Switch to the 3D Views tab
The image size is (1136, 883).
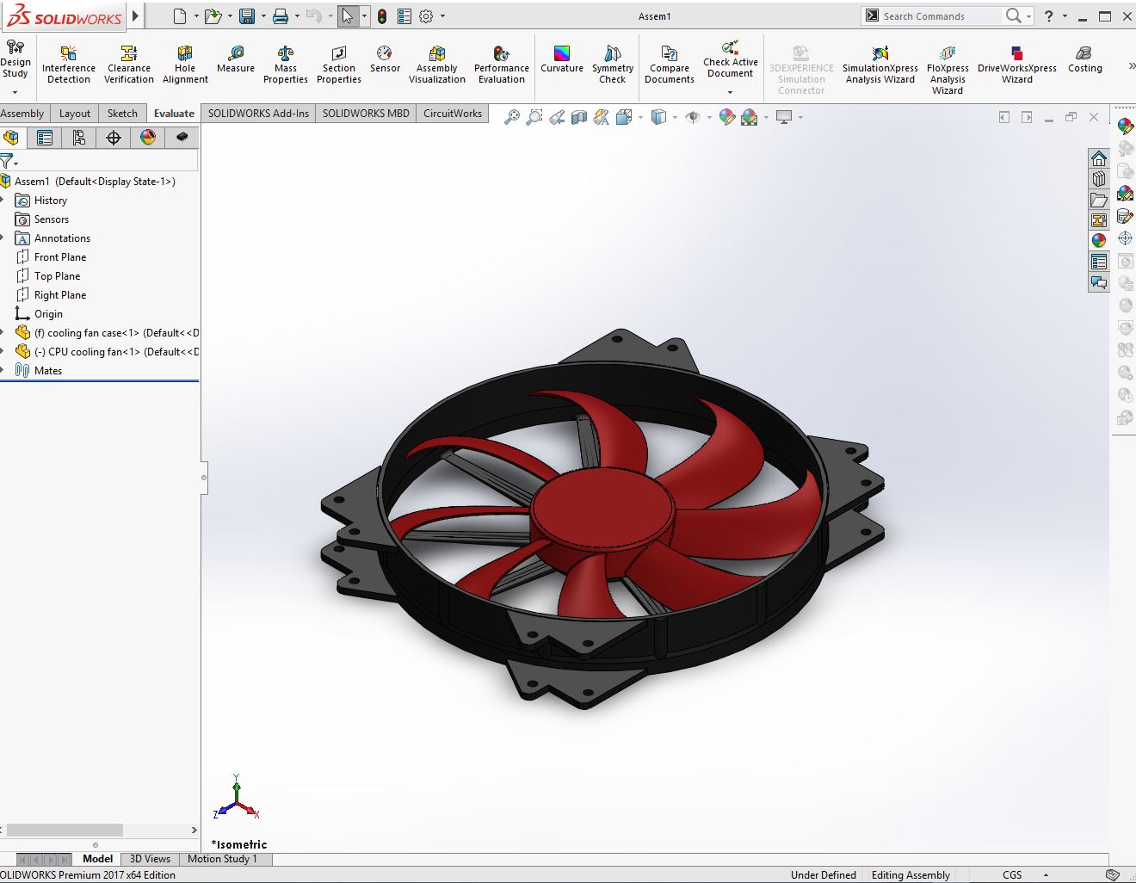[150, 859]
